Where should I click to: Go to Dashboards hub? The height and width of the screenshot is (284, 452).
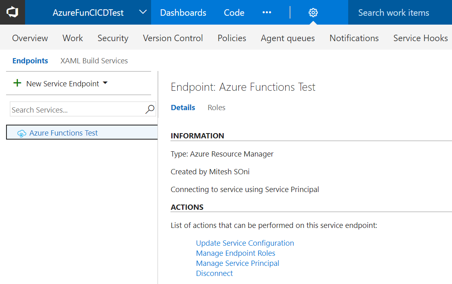[x=183, y=13]
